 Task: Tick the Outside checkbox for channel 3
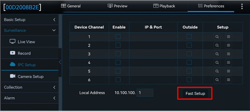click(189, 54)
